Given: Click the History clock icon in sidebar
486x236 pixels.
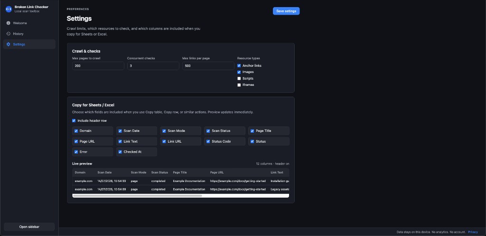Looking at the screenshot, I should (9, 34).
